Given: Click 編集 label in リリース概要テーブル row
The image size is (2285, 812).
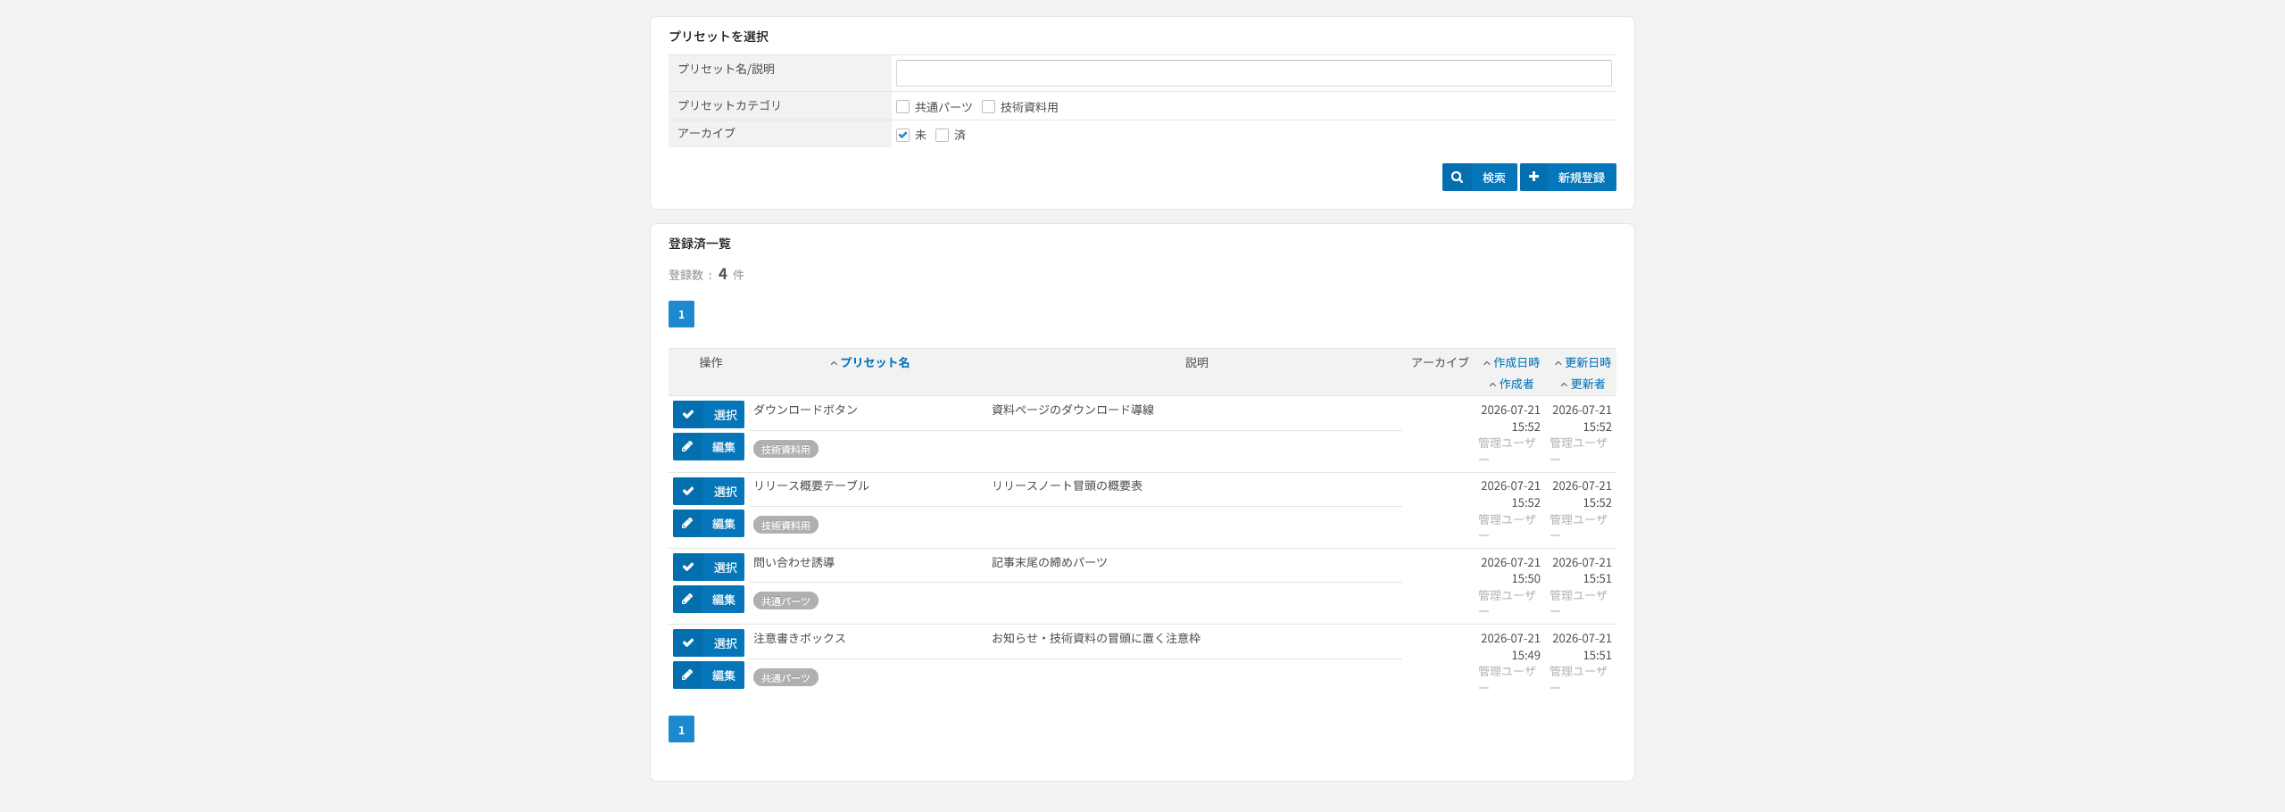Looking at the screenshot, I should (x=724, y=524).
